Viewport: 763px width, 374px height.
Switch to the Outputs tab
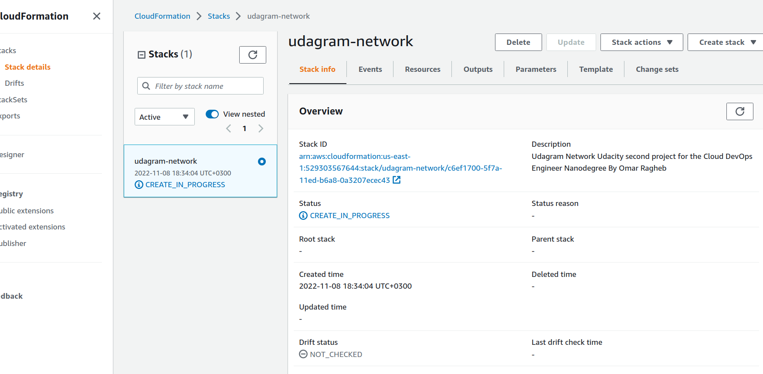point(478,69)
